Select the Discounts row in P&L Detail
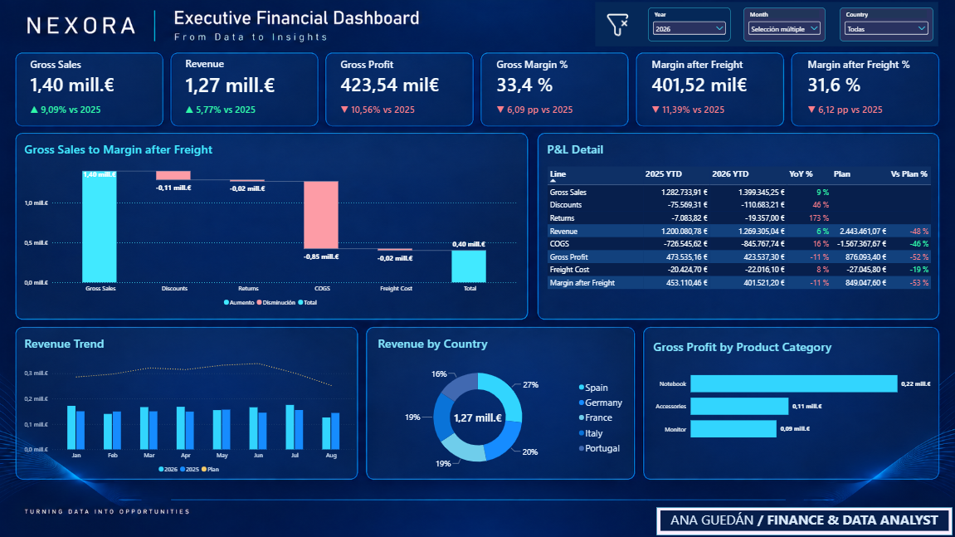 tap(738, 205)
